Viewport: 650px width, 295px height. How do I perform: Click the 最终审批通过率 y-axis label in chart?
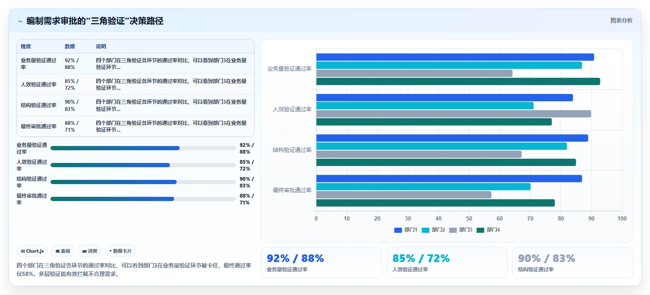click(292, 190)
